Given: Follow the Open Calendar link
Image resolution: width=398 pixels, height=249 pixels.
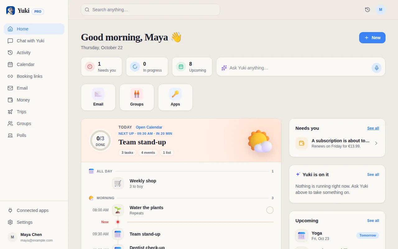Looking at the screenshot, I should [149, 127].
